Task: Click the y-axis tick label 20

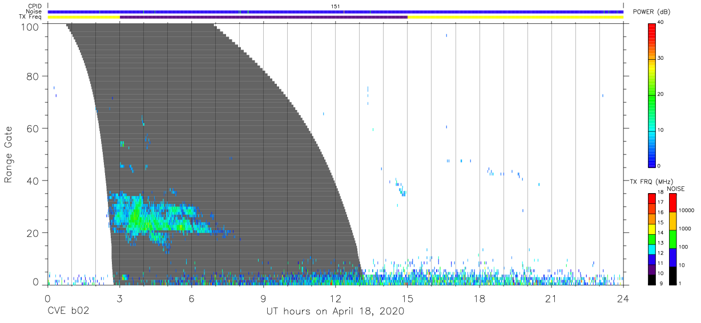Action: (x=33, y=233)
